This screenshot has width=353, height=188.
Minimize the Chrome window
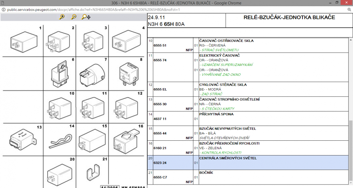pyautogui.click(x=330, y=3)
